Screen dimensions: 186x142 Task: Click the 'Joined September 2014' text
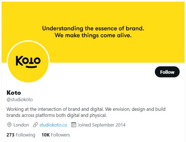pyautogui.click(x=101, y=125)
